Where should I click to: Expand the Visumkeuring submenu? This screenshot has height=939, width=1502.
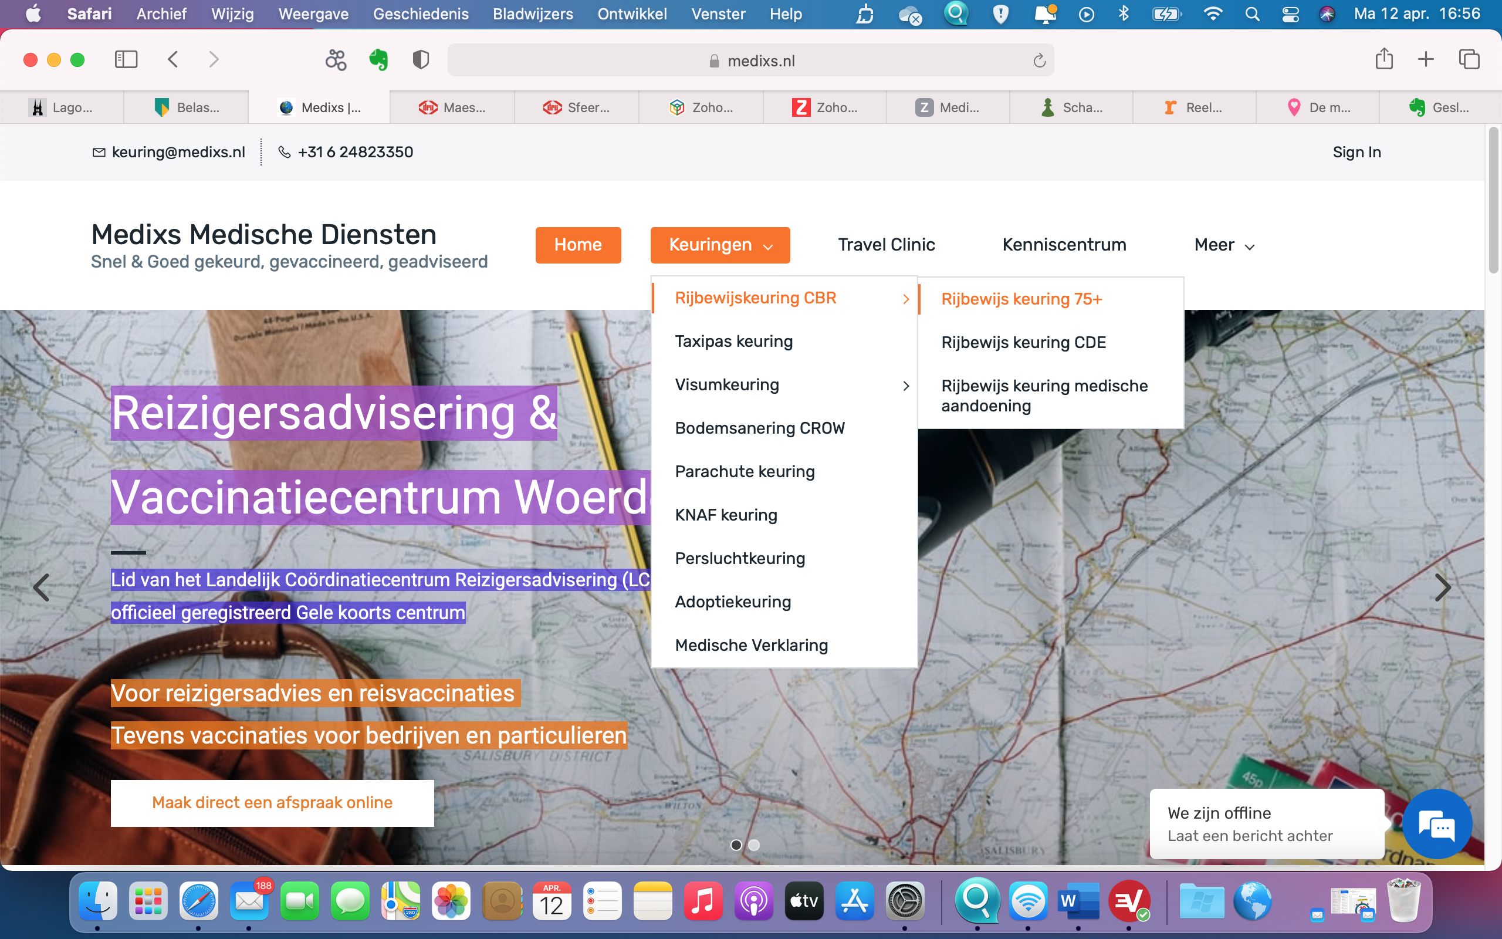click(784, 385)
